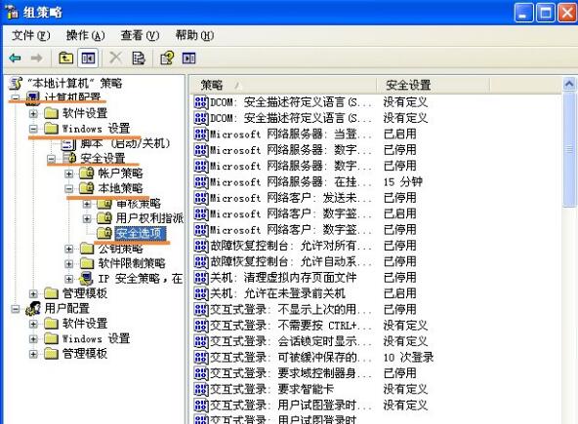
Task: Close the 组策略 window
Action: click(567, 13)
